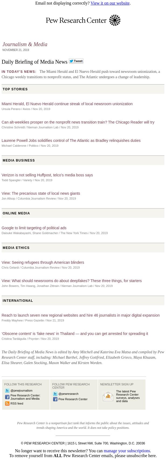Click the Journalism & Media heading
Image resolution: width=166 pixels, height=459 pixels.
pyautogui.click(x=25, y=44)
